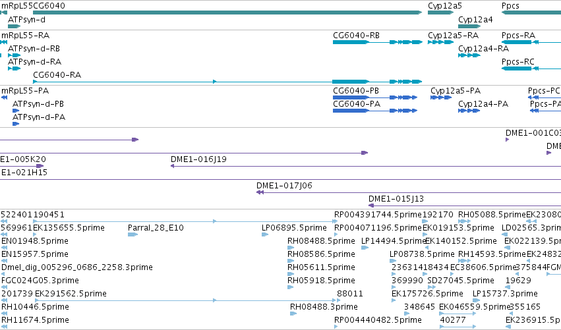The width and height of the screenshot is (561, 330).
Task: Click transcript Cyp12a5-RA
Action: pyautogui.click(x=441, y=42)
